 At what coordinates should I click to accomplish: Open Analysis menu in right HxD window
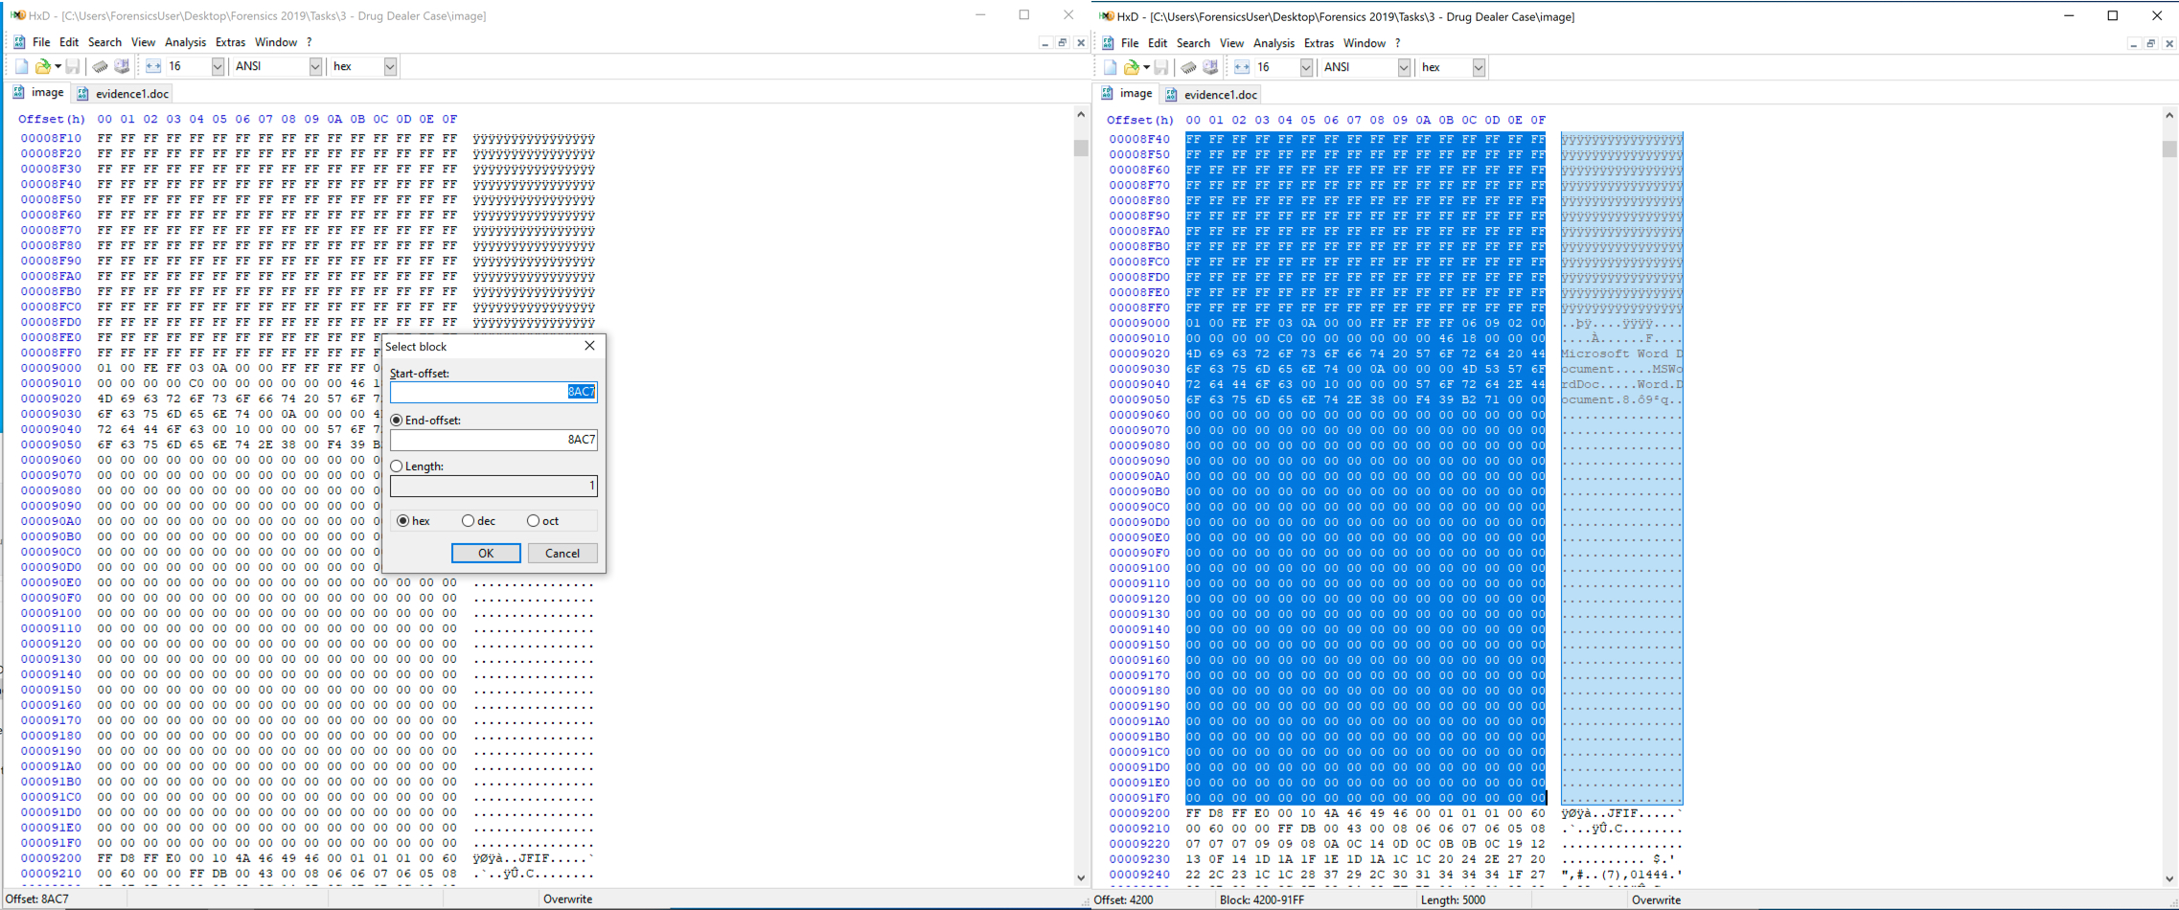1273,43
